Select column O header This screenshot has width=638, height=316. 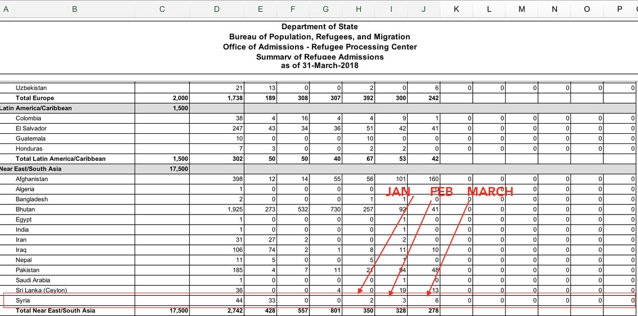tap(587, 8)
